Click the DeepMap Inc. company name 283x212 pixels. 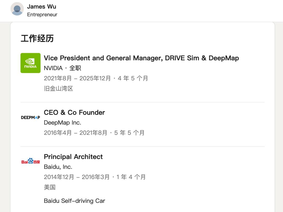click(62, 123)
